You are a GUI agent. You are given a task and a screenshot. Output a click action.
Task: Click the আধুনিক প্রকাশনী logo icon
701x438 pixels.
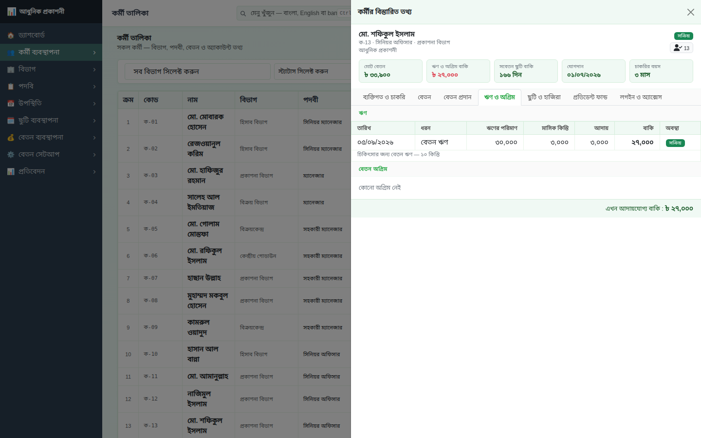point(11,12)
